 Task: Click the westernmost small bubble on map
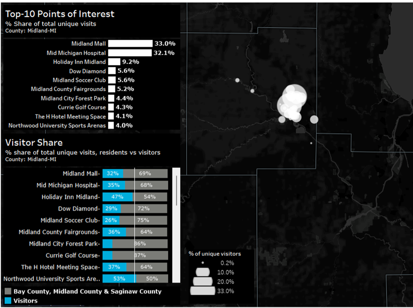[x=237, y=80]
